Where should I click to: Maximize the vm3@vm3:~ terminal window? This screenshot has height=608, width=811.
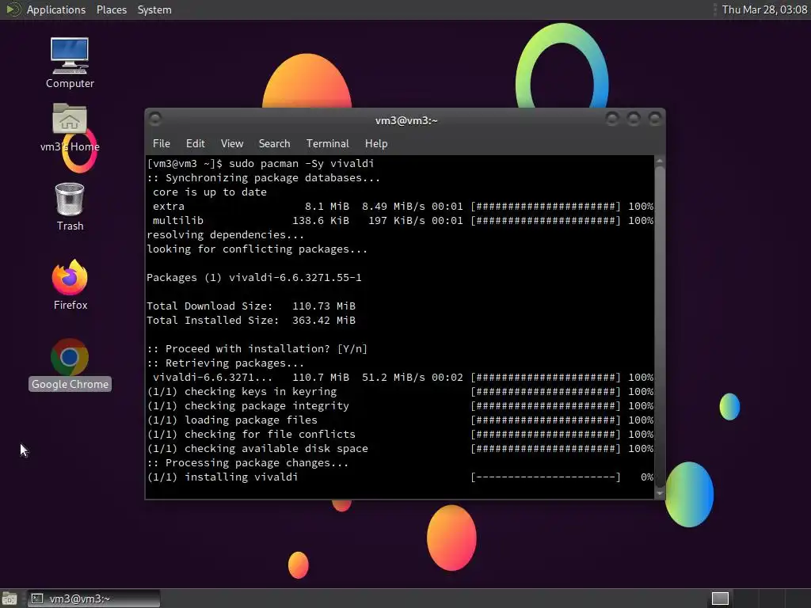click(x=633, y=120)
